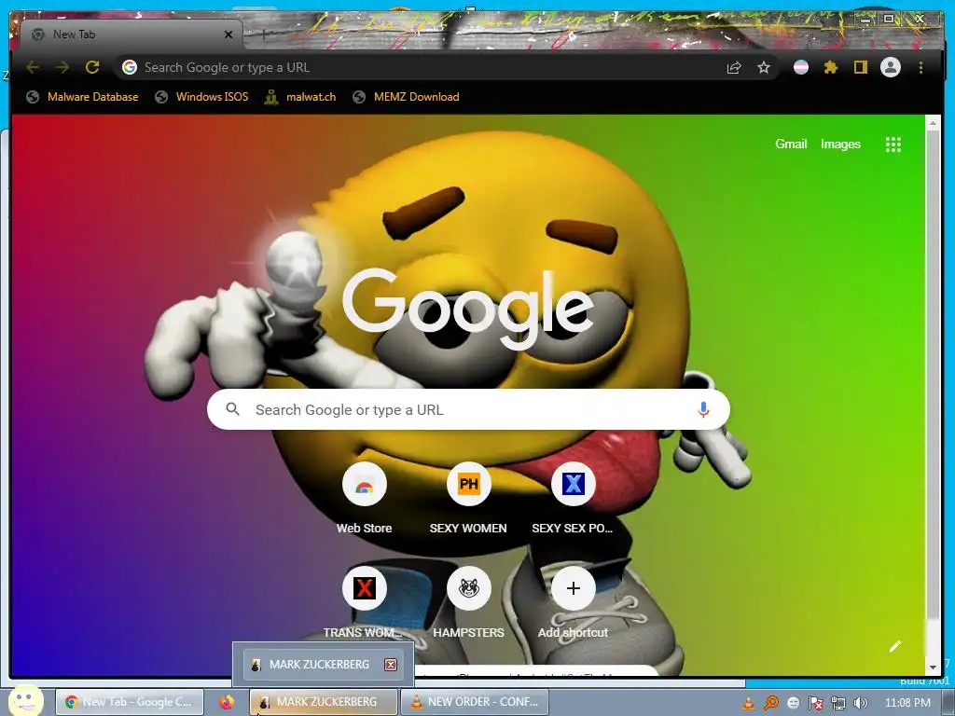Screen dimensions: 955x716
Task: Open the Action Center flag tray icon
Action: (x=816, y=703)
